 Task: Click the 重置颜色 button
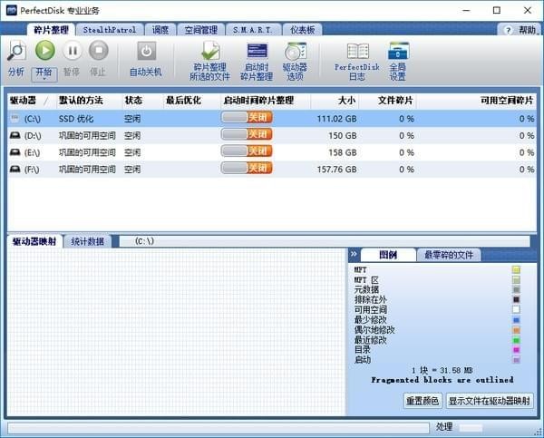(423, 401)
